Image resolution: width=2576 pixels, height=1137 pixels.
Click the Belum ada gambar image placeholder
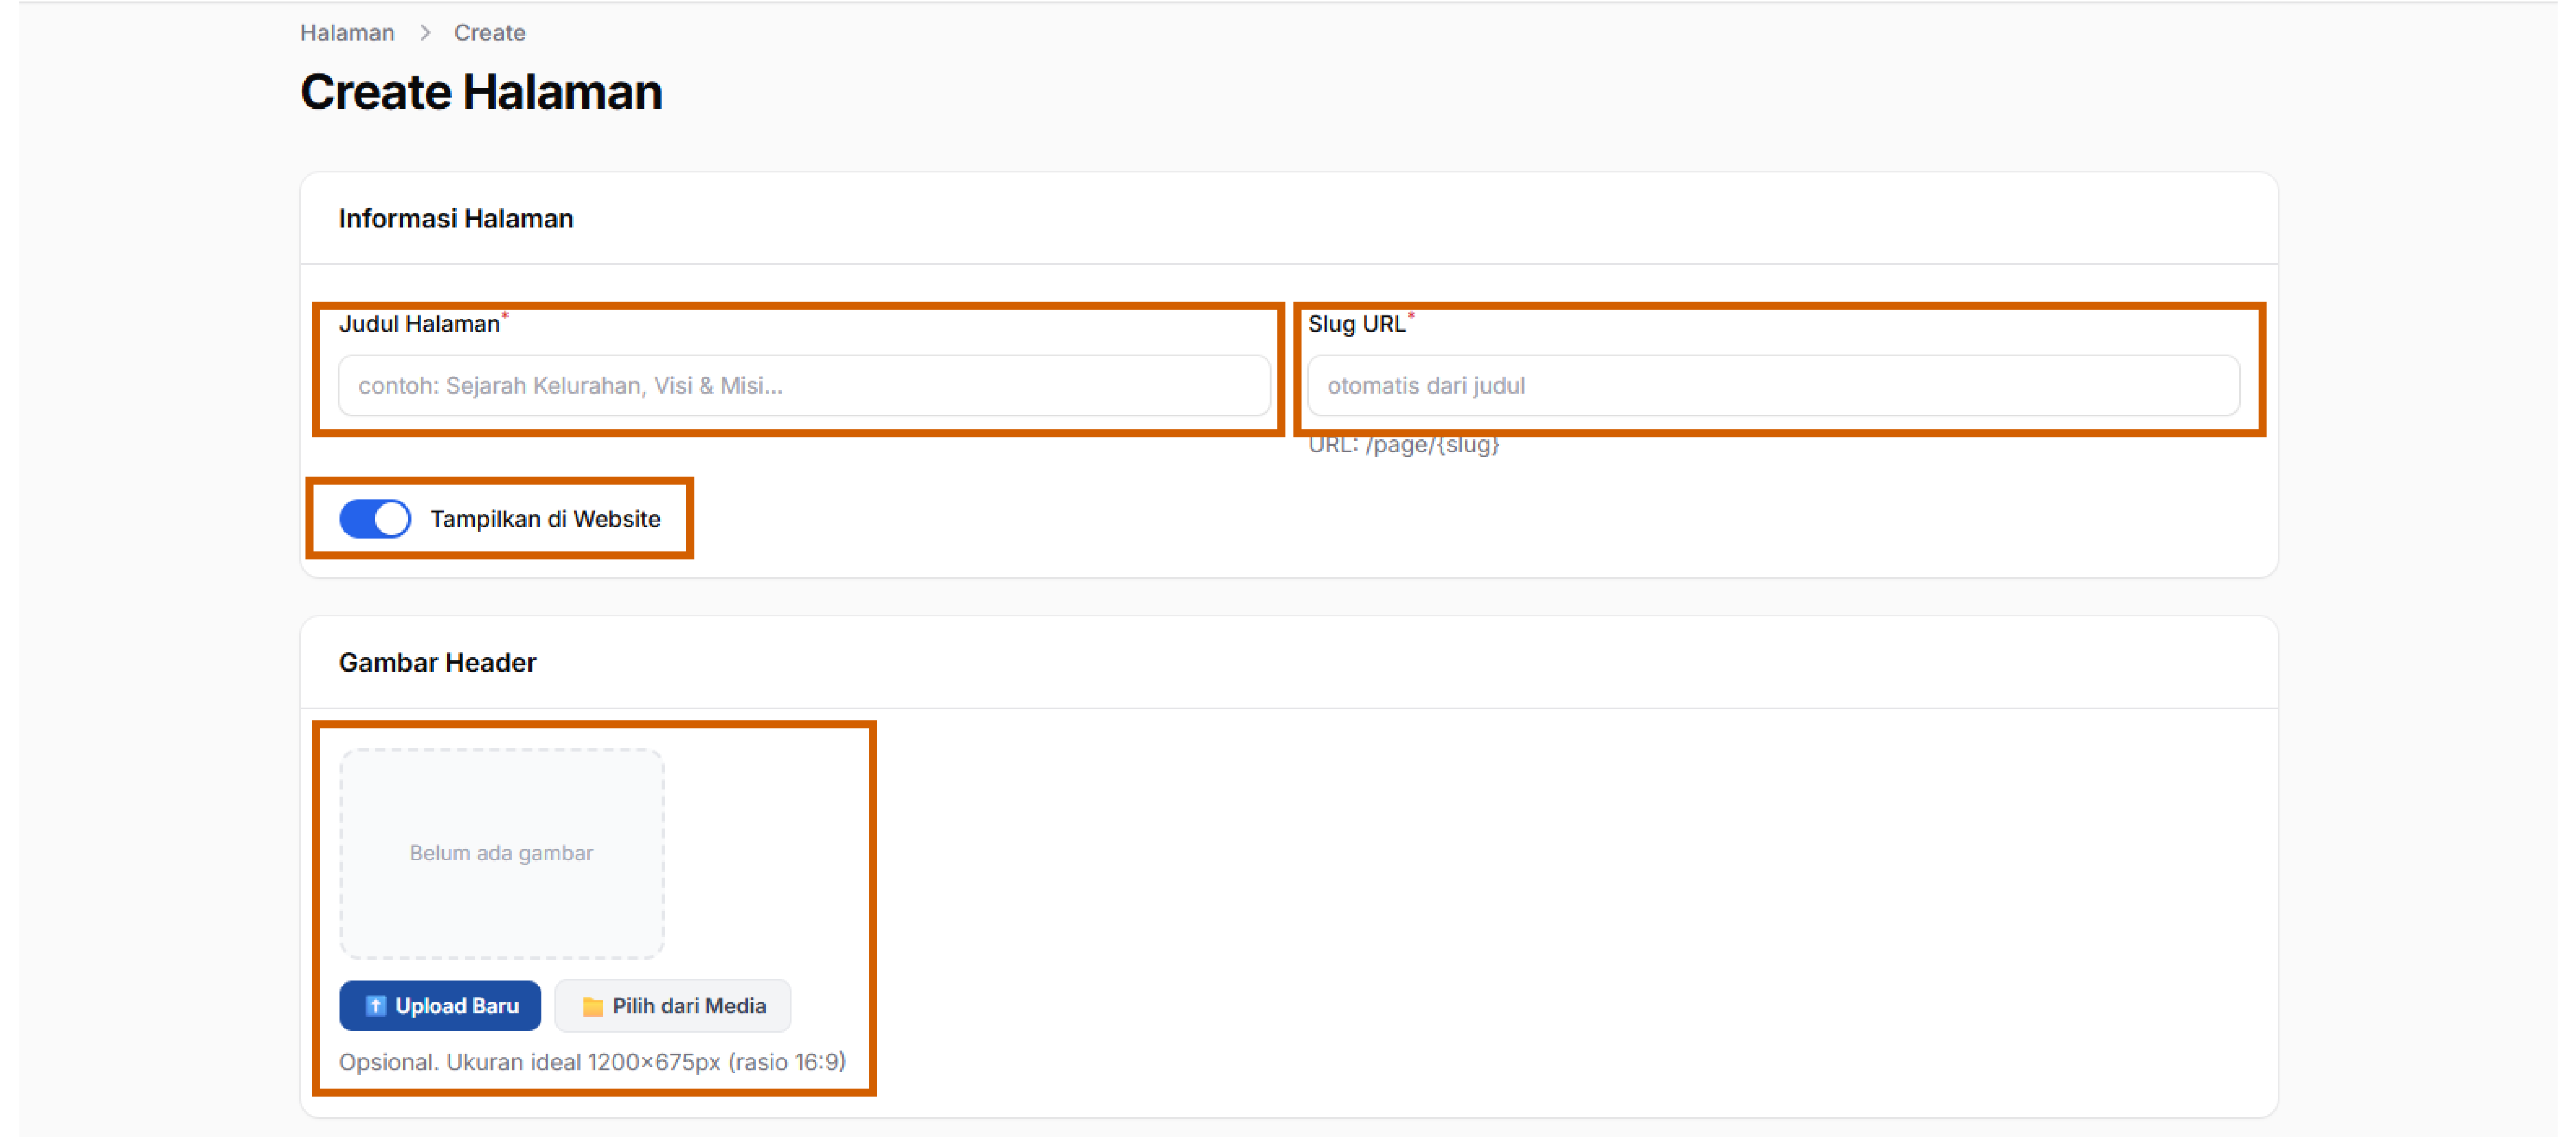501,853
